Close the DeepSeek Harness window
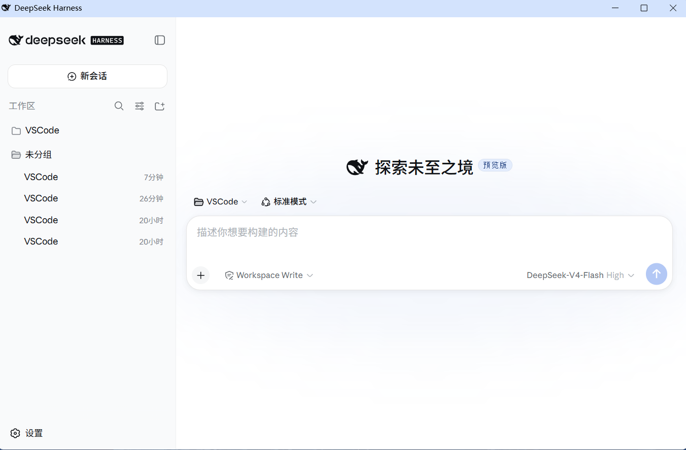 pyautogui.click(x=673, y=8)
